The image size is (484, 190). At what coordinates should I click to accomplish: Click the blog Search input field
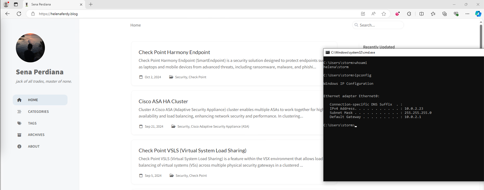379,25
